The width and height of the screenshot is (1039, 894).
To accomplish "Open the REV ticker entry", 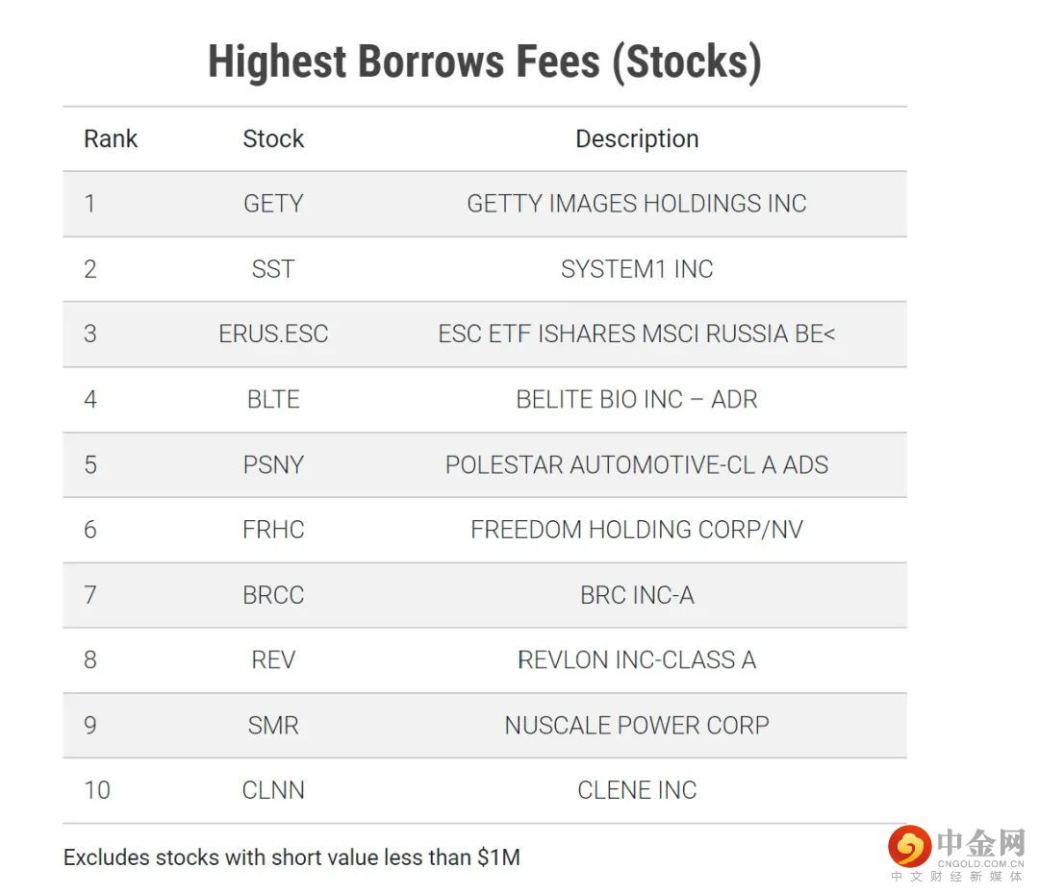I will pos(273,659).
